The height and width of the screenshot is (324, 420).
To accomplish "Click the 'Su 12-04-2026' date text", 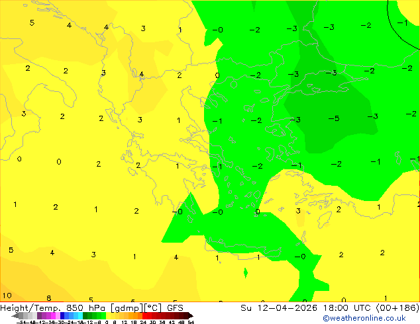I will pos(279,308).
